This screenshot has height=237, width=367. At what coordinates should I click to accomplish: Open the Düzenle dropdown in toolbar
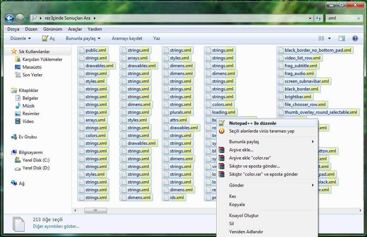tap(21, 38)
